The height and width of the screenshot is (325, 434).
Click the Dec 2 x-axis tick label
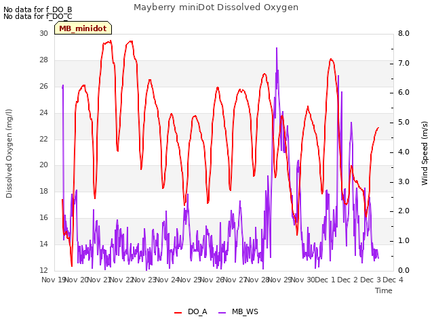pos(348,280)
